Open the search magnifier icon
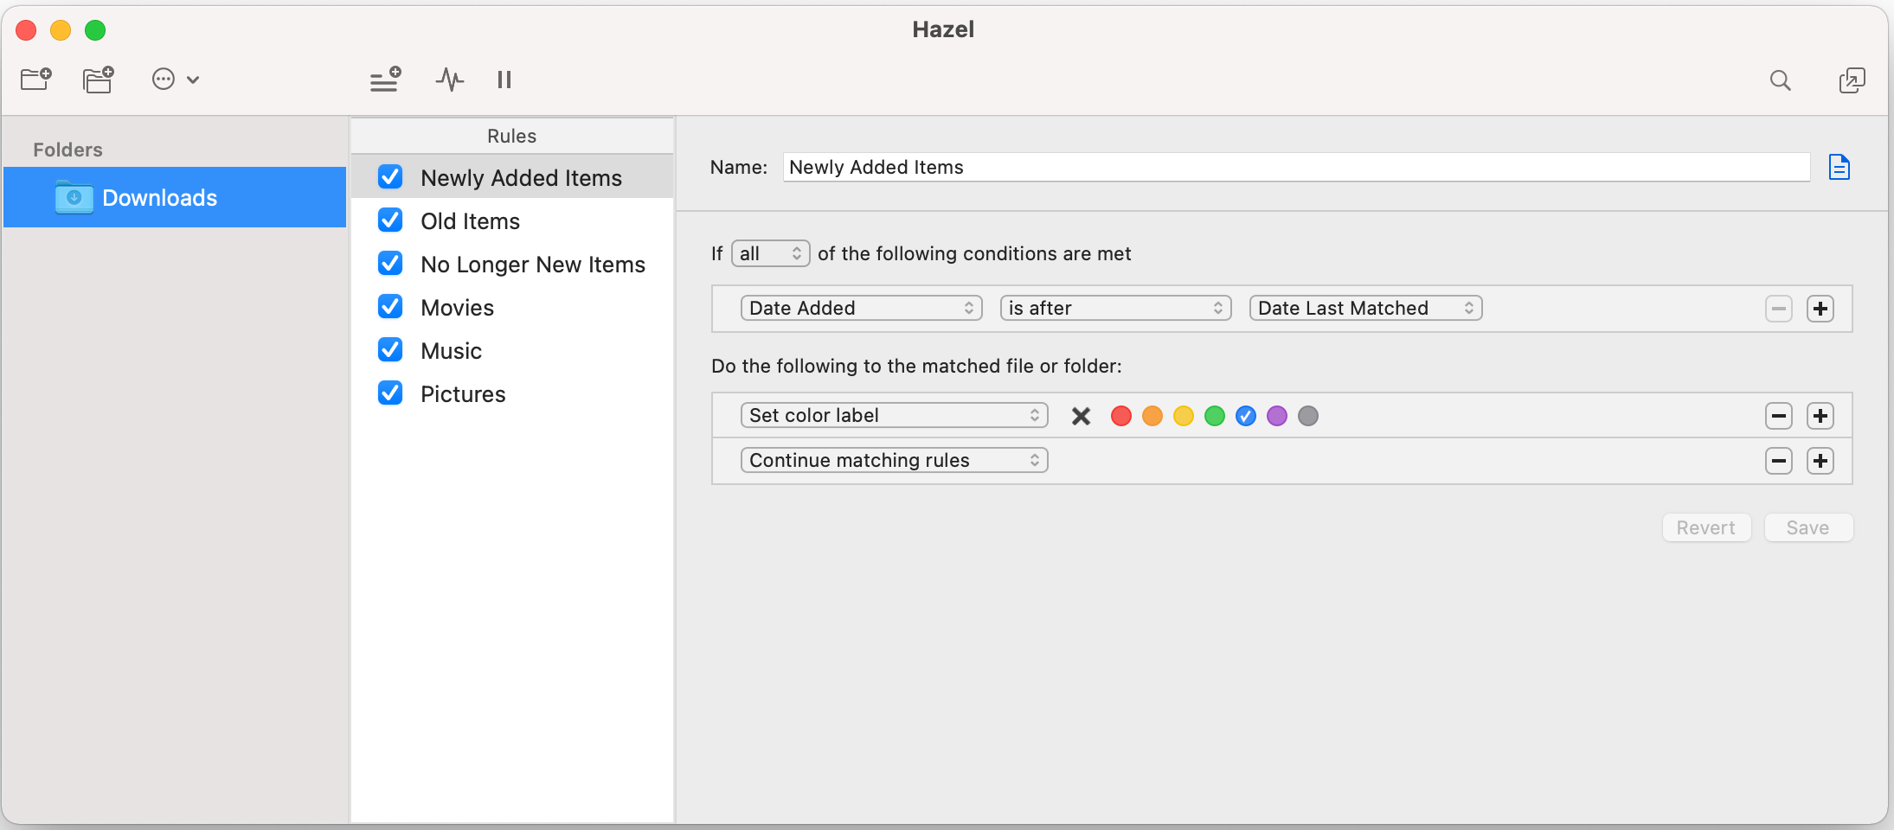The image size is (1894, 830). pos(1780,80)
